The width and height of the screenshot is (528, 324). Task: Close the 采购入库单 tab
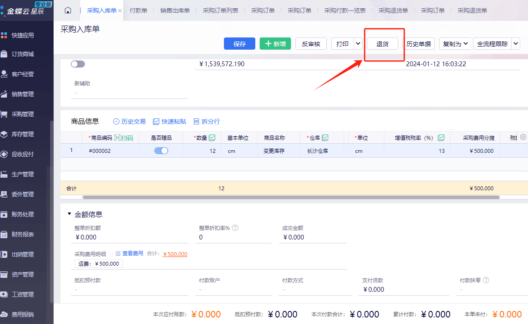120,10
